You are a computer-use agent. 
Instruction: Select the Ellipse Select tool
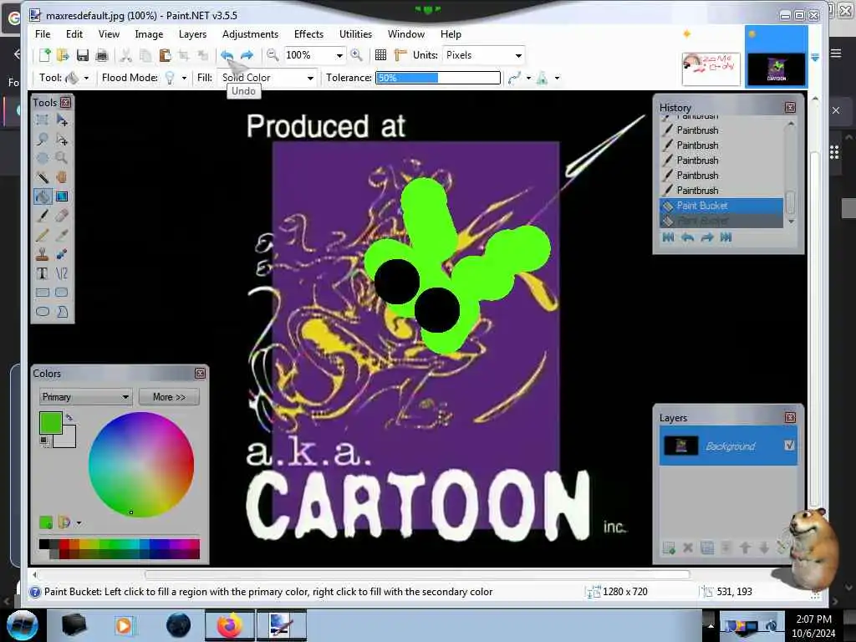42,158
